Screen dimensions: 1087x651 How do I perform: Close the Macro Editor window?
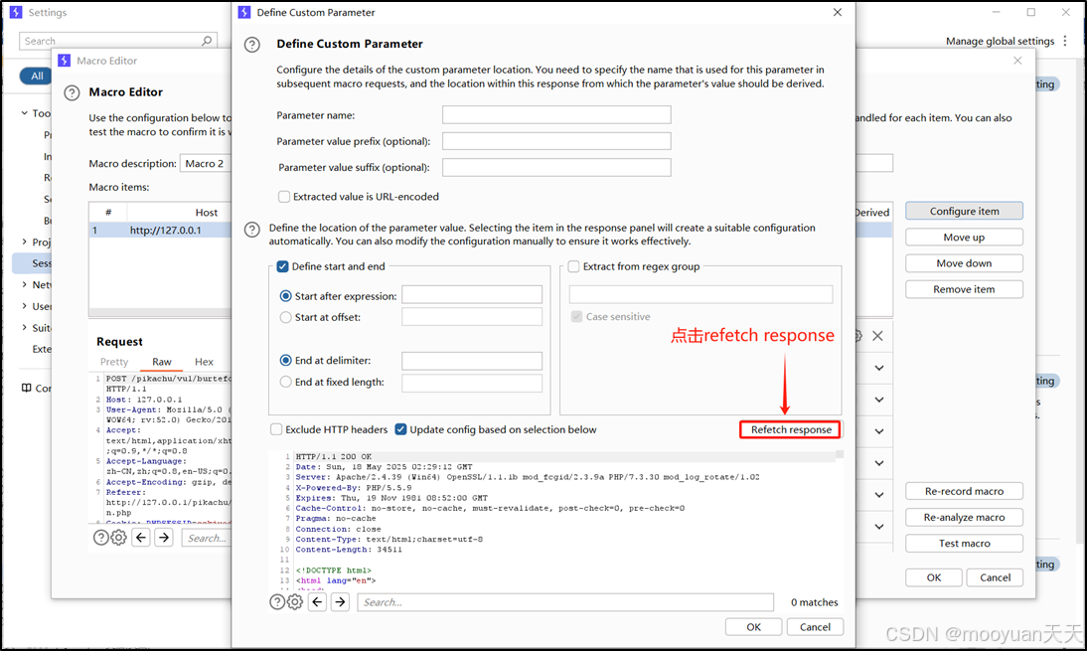1017,61
